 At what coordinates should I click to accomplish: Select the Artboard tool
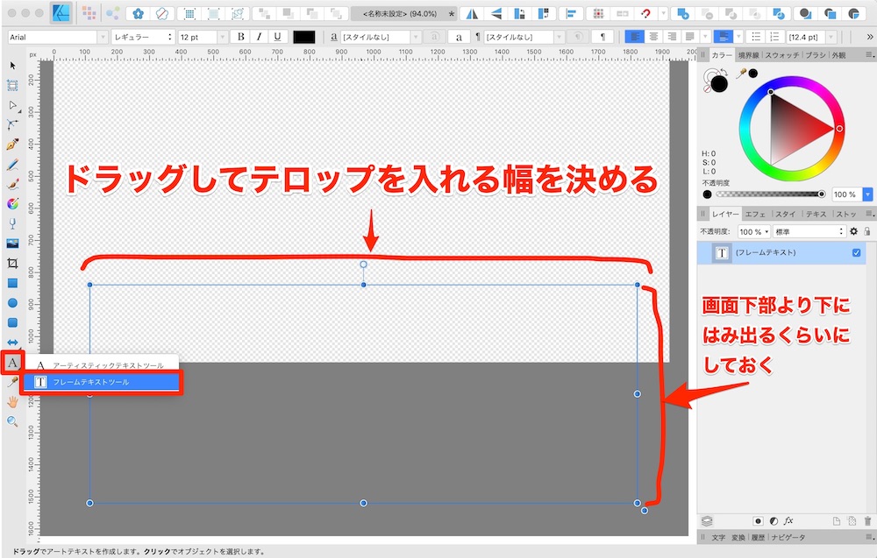(12, 86)
